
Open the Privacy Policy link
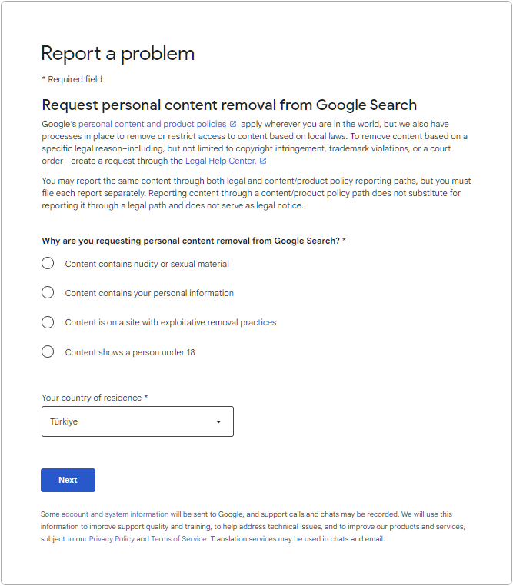(112, 539)
